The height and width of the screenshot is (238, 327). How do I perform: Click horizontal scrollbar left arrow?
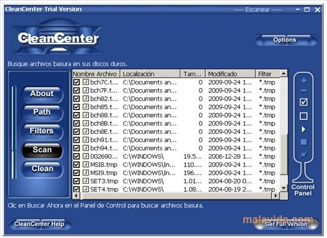click(76, 196)
